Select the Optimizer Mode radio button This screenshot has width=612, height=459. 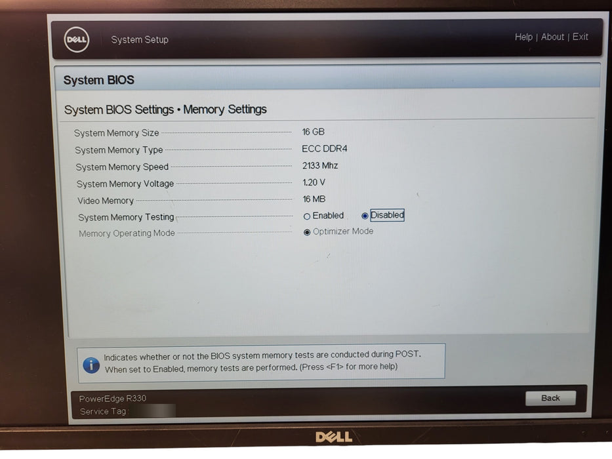(x=307, y=232)
